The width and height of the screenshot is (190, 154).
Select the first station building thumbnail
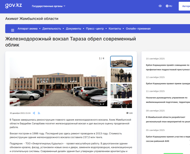pyautogui.click(x=121, y=62)
